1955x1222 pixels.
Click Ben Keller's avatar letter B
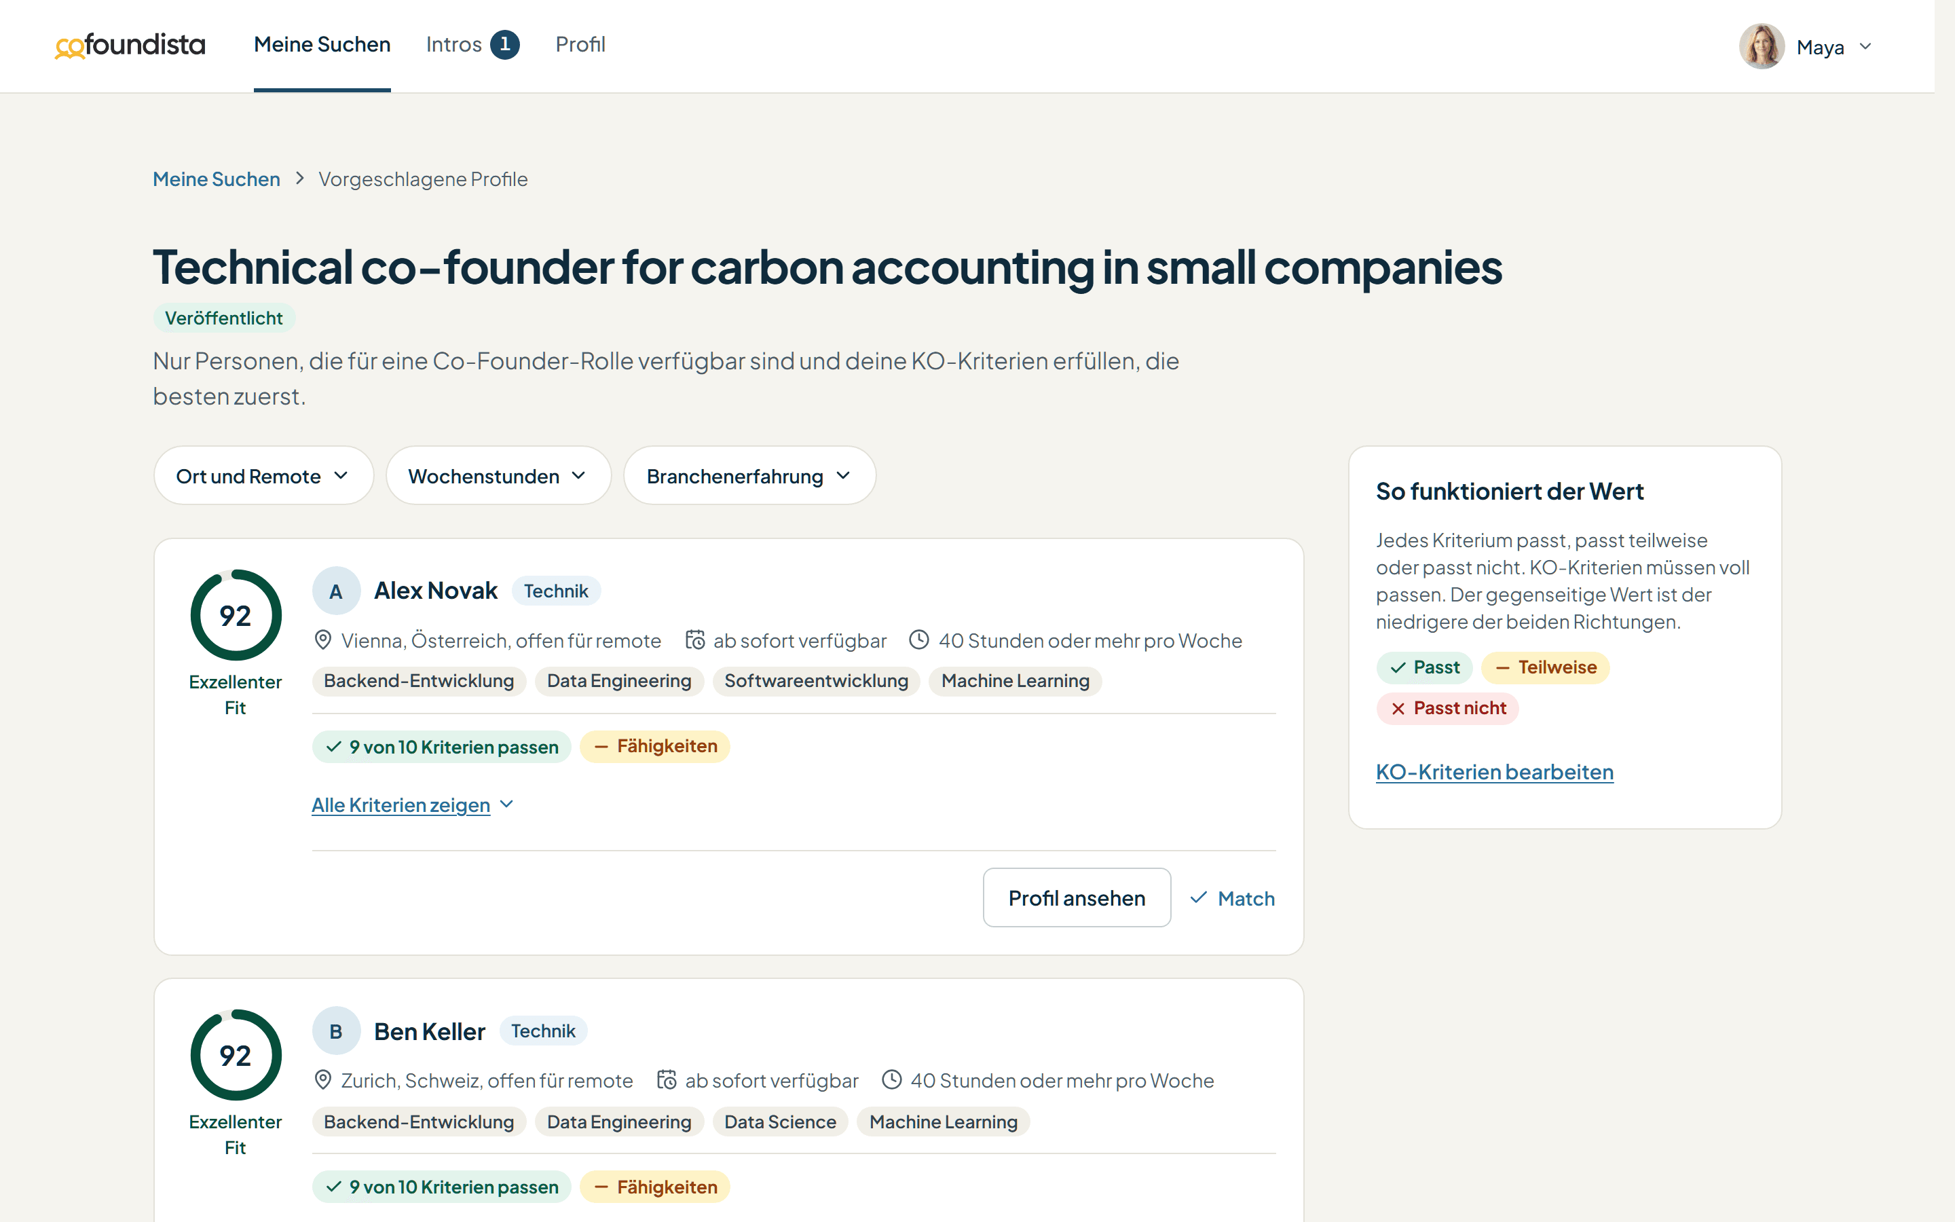pyautogui.click(x=336, y=1031)
